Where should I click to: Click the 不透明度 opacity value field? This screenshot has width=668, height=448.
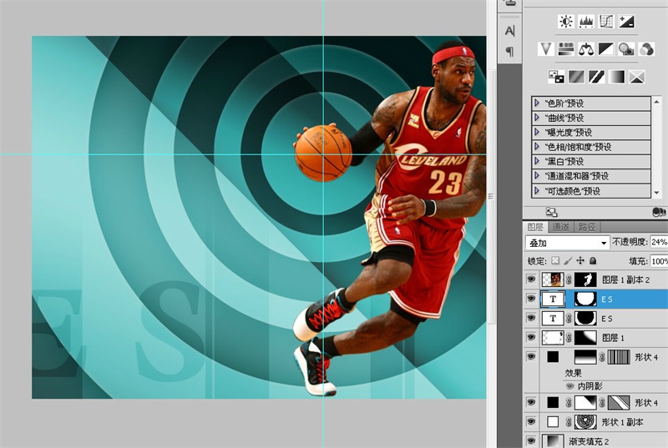coord(658,242)
